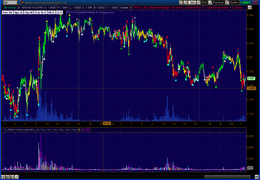Click the expand-arrows icon at bottom right corner
Viewport: 260px width, 180px height.
[x=257, y=177]
